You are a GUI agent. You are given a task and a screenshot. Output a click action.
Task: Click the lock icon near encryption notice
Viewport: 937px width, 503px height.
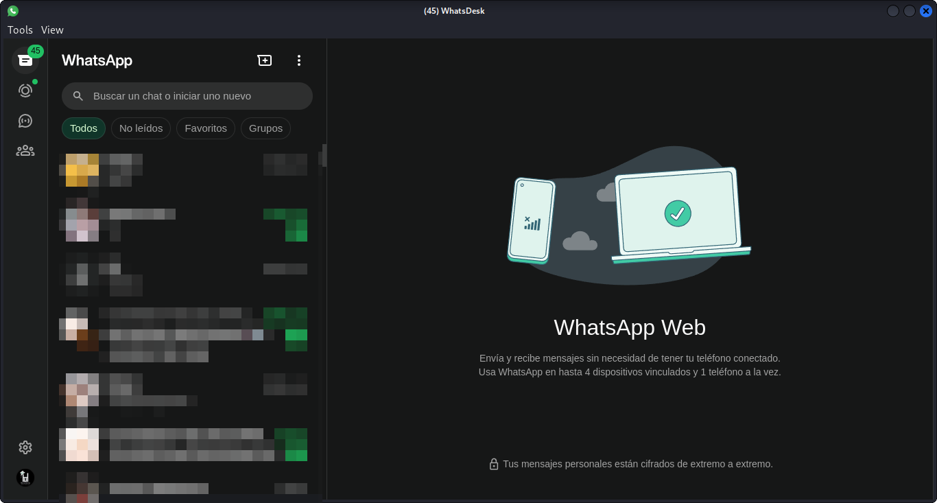(x=494, y=465)
